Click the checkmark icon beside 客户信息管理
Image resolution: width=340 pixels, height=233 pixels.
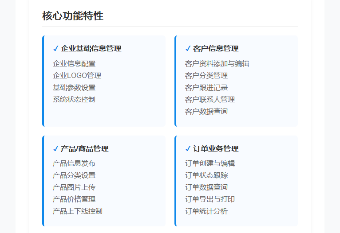click(x=188, y=48)
